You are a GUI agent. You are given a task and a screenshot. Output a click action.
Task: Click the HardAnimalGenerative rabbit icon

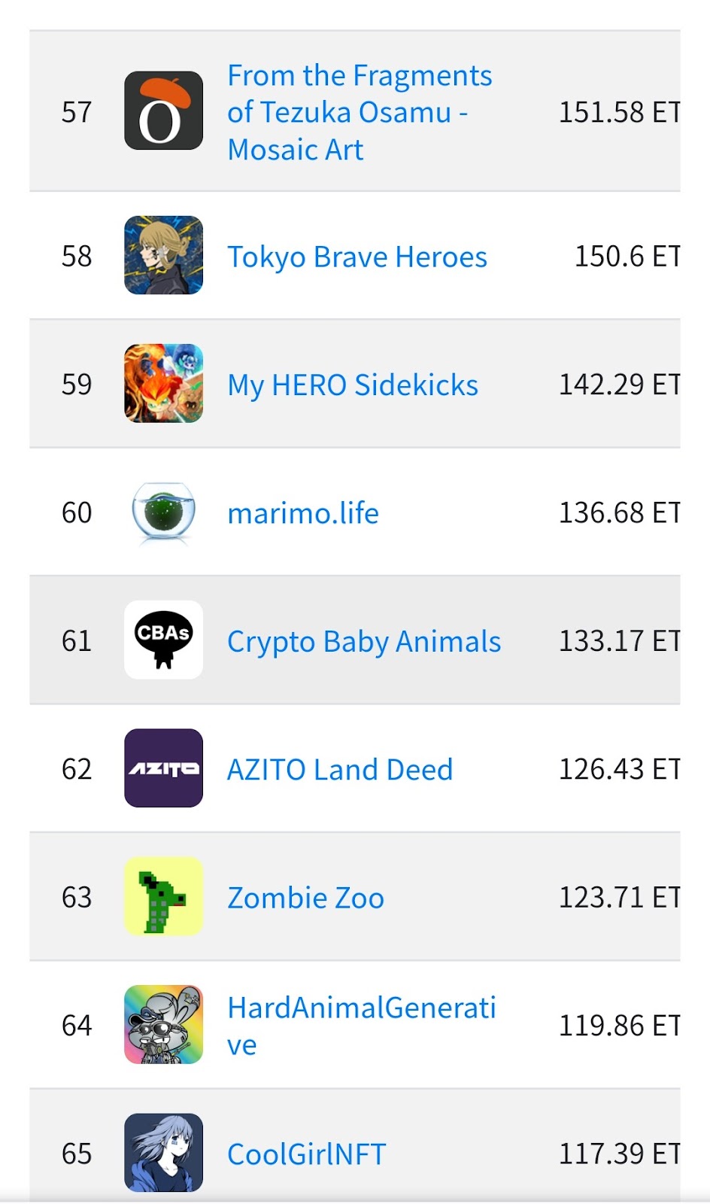coord(163,1025)
